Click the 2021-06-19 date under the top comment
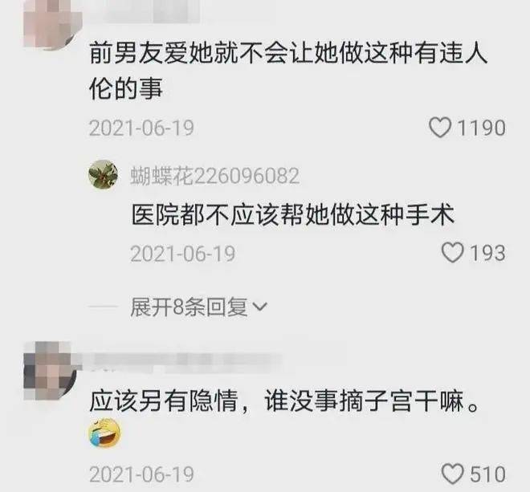Screen dimensions: 530x492 tap(141, 128)
